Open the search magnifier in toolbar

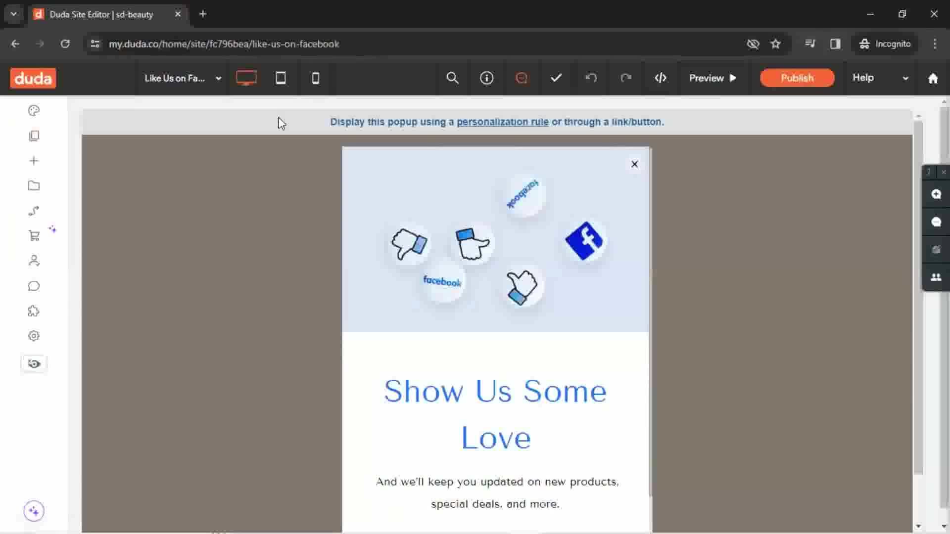coord(452,78)
